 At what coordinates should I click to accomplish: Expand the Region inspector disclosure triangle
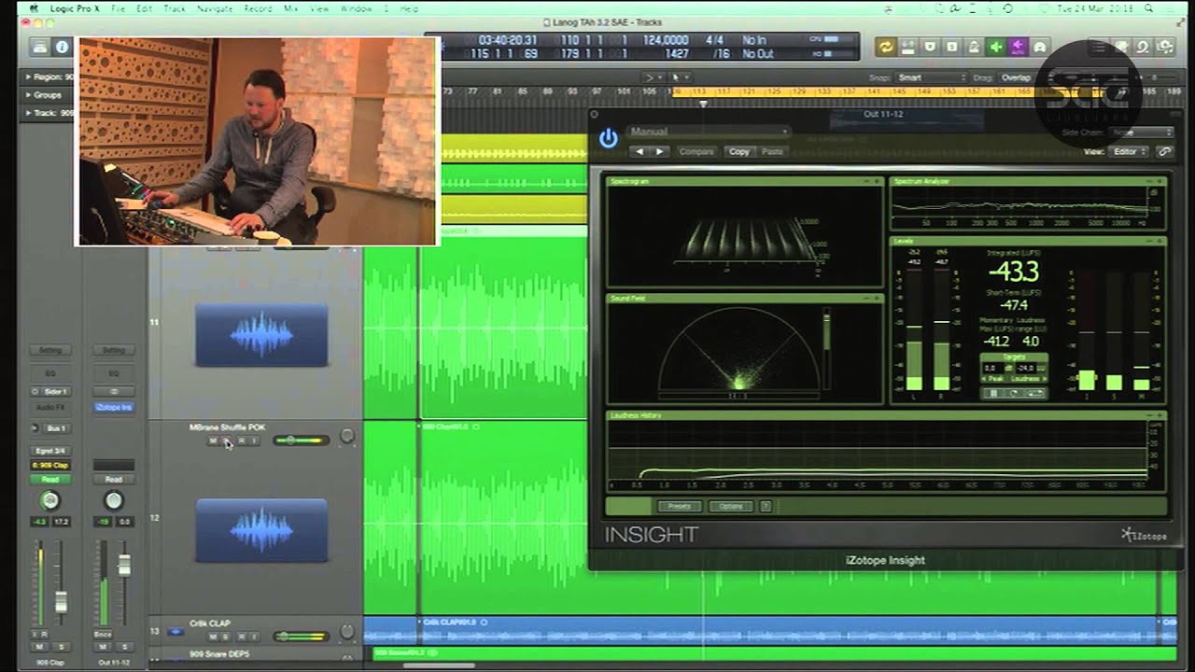[x=29, y=77]
